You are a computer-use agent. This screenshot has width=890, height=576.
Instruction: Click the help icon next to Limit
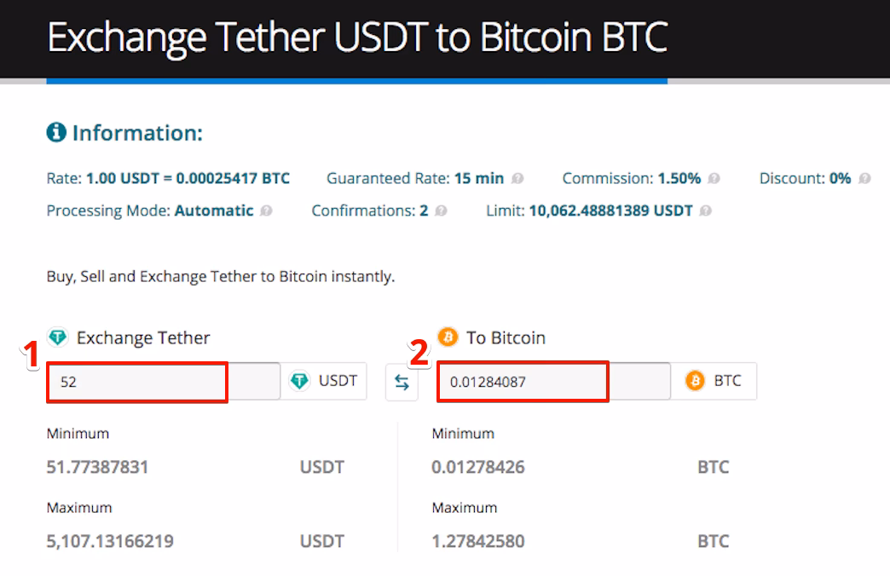[x=706, y=210]
